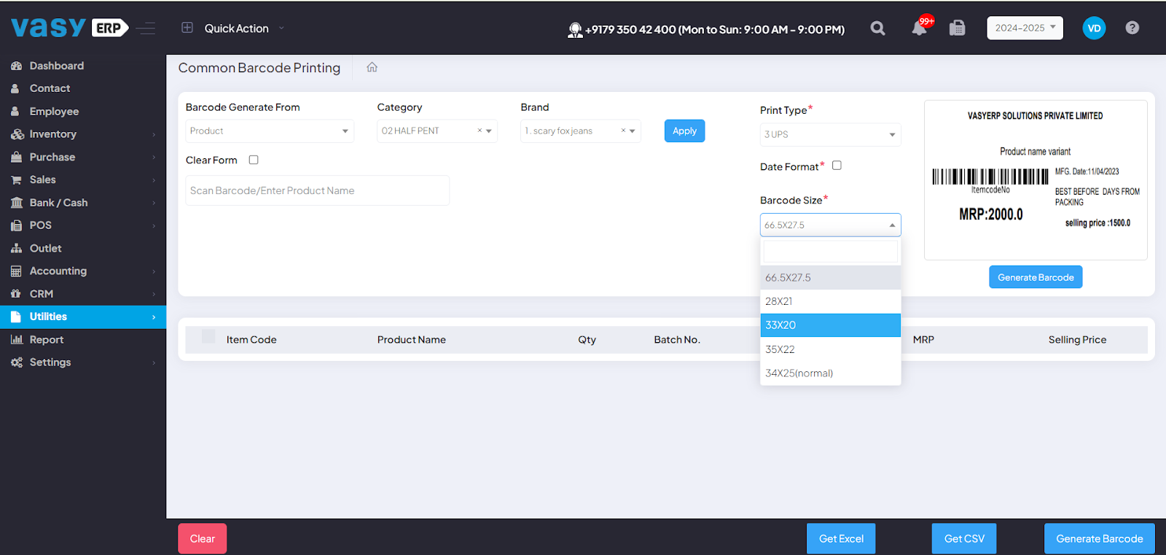Open the calculator icon in header
This screenshot has width=1166, height=555.
coord(958,28)
